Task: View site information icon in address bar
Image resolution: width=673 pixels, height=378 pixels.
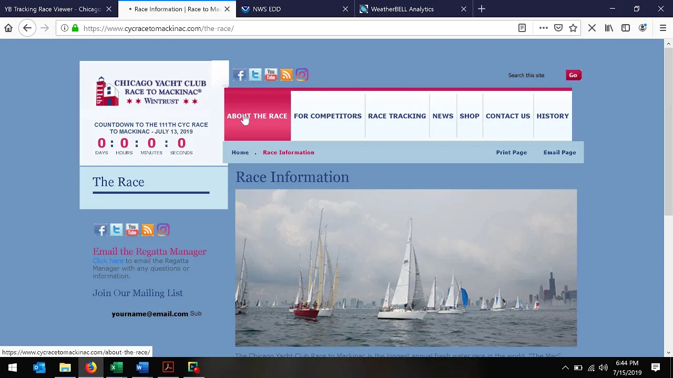Action: 64,28
